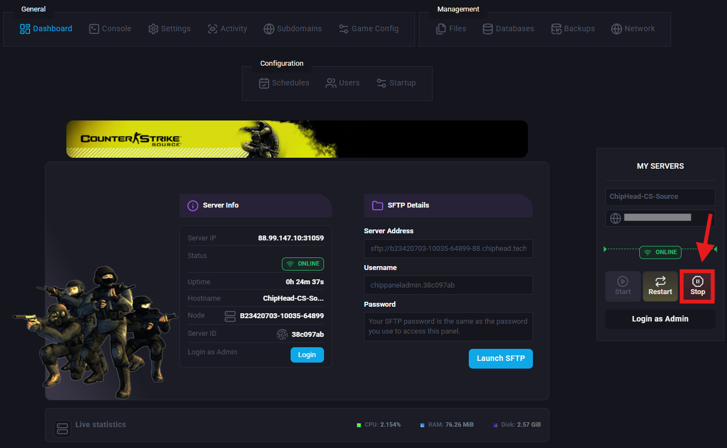Click the Node value B23420703-10035-64899
Image resolution: width=727 pixels, height=448 pixels.
(282, 316)
